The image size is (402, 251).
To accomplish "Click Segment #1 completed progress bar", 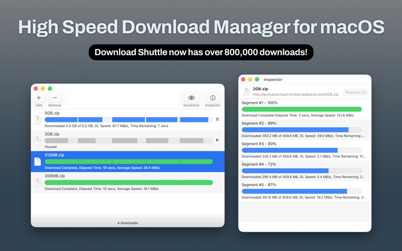I will (x=302, y=109).
